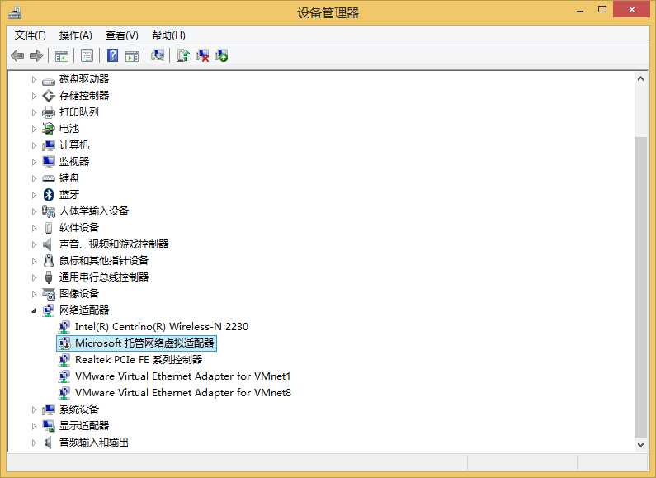Click the printer icon beside 打印队列
The image size is (656, 478).
click(x=49, y=112)
